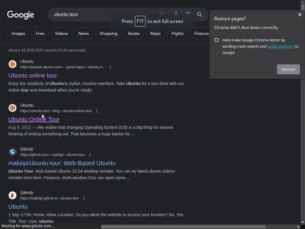Viewport: 305px width, 229px height.
Task: Clear the search box with X icon
Action: pos(161,14)
